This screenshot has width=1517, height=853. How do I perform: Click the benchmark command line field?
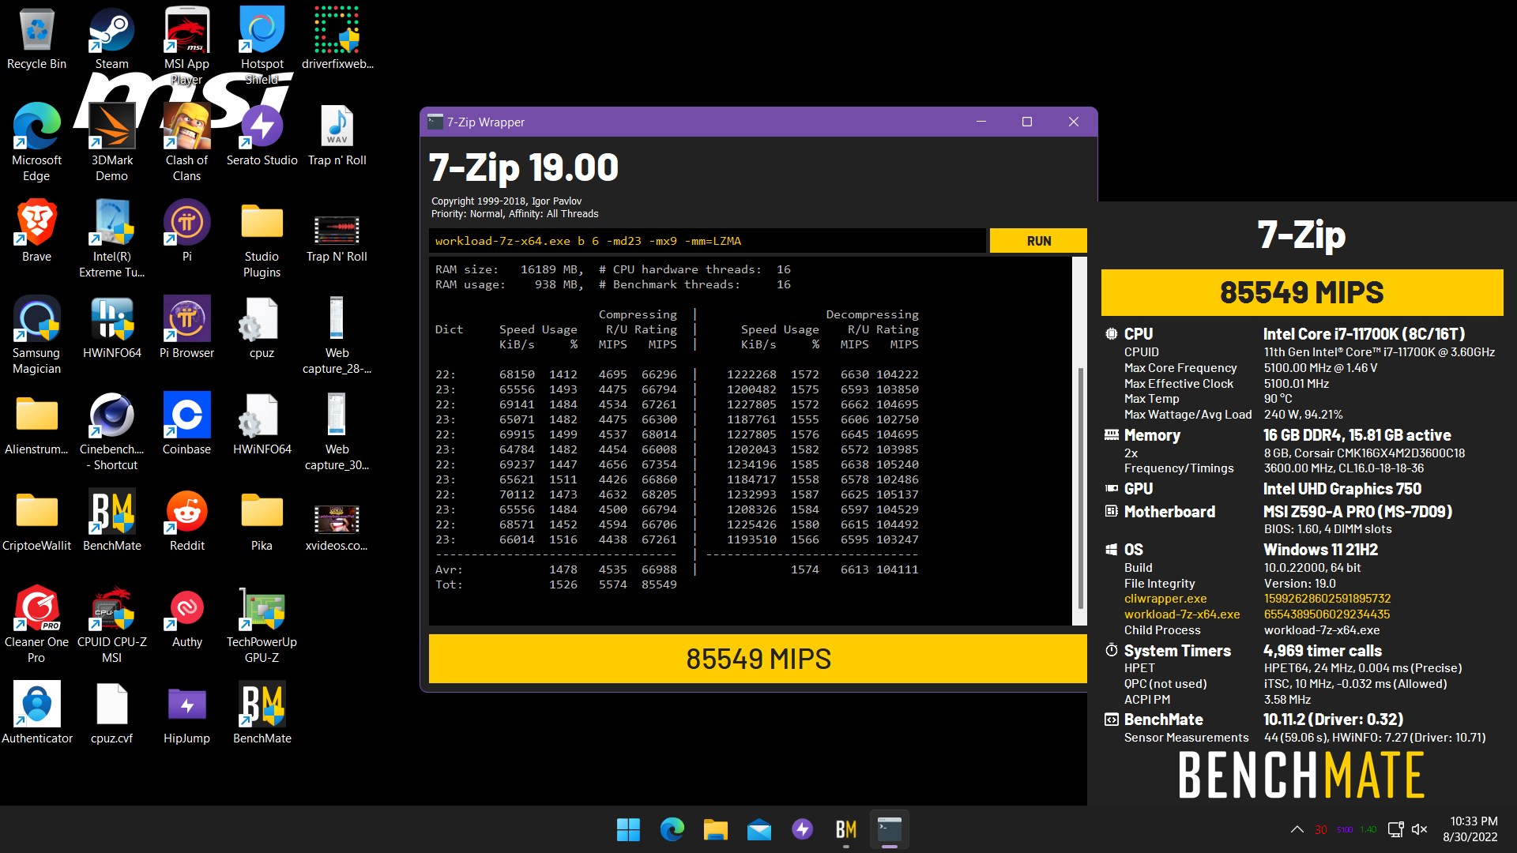point(708,241)
